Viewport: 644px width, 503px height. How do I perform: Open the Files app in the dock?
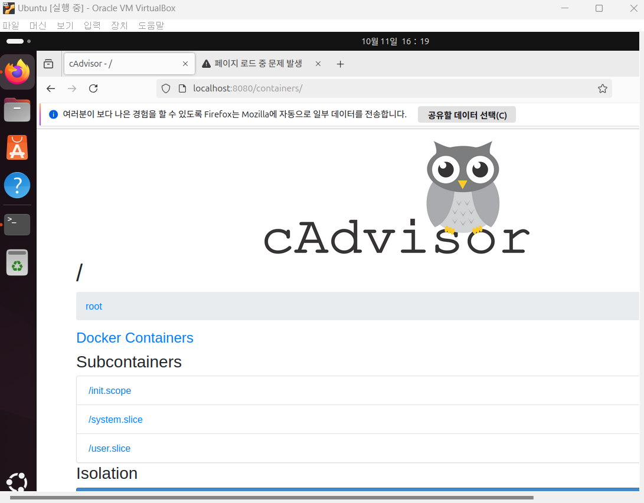pos(17,110)
